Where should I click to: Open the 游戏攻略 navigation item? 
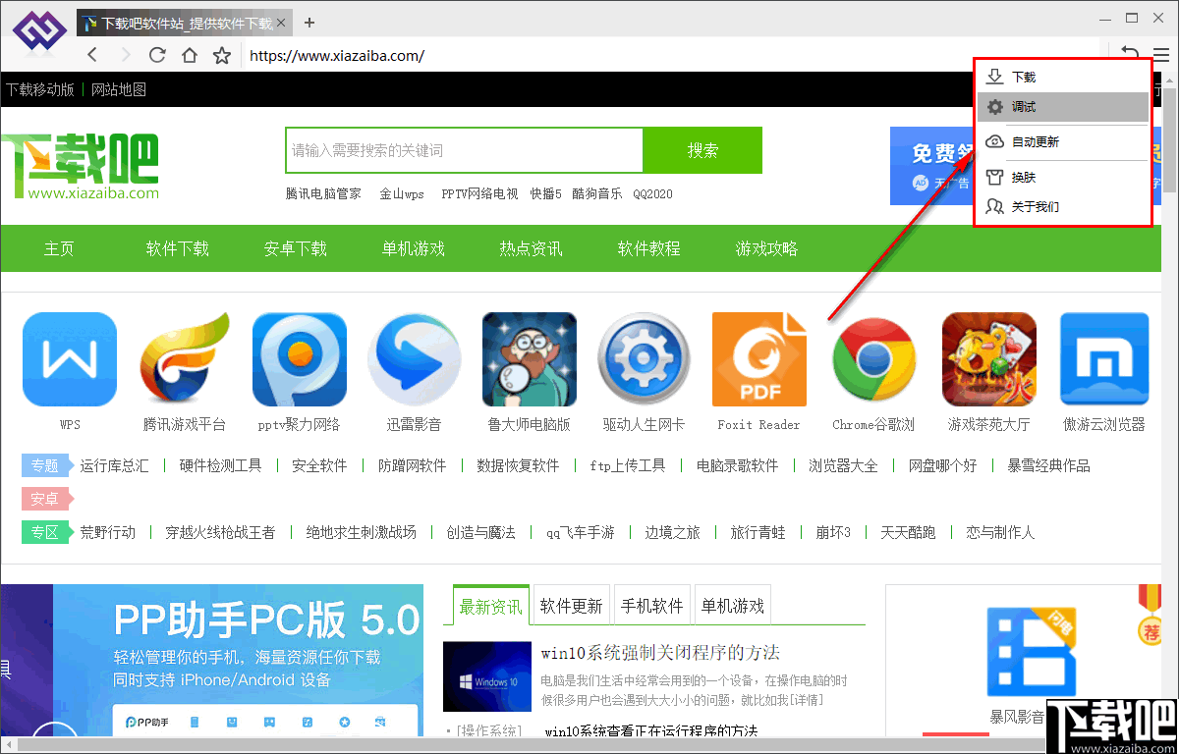click(x=767, y=248)
